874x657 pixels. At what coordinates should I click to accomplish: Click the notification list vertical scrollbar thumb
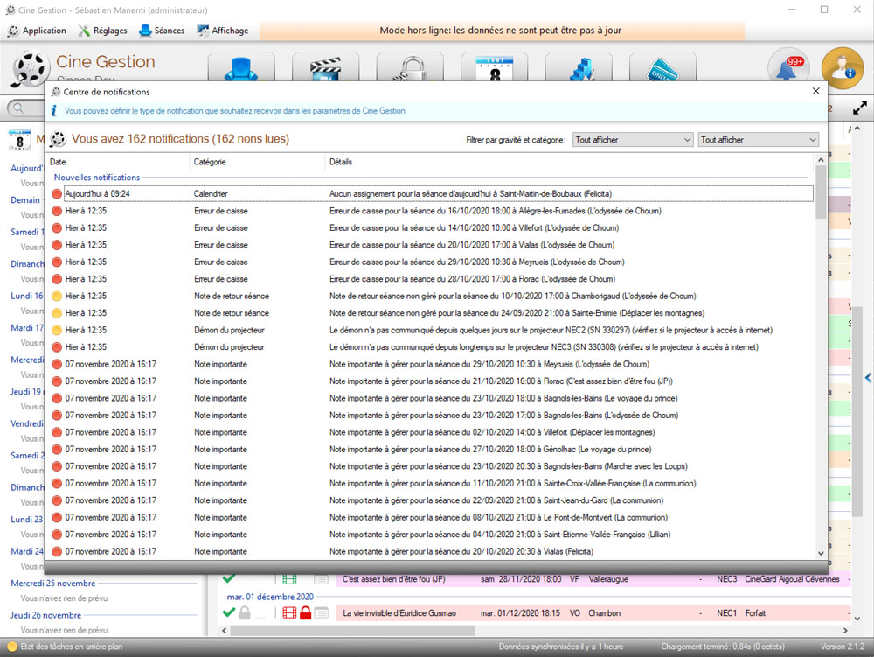821,192
